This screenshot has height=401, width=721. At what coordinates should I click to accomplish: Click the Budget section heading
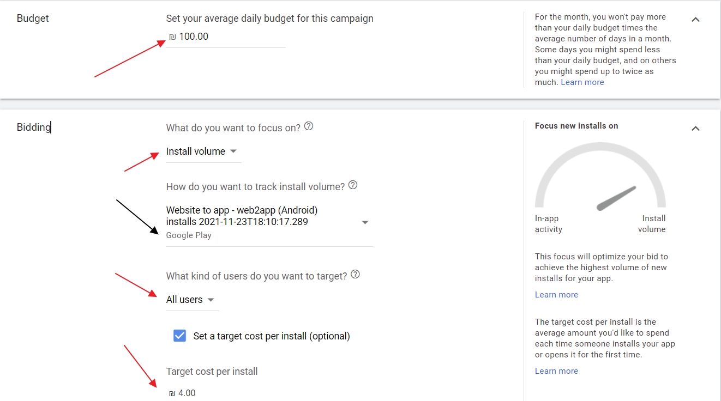click(x=33, y=19)
